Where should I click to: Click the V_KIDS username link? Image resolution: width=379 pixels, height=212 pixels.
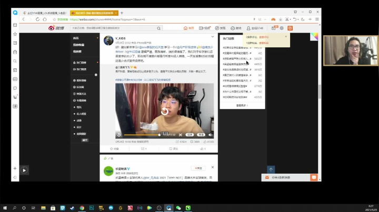pos(121,38)
